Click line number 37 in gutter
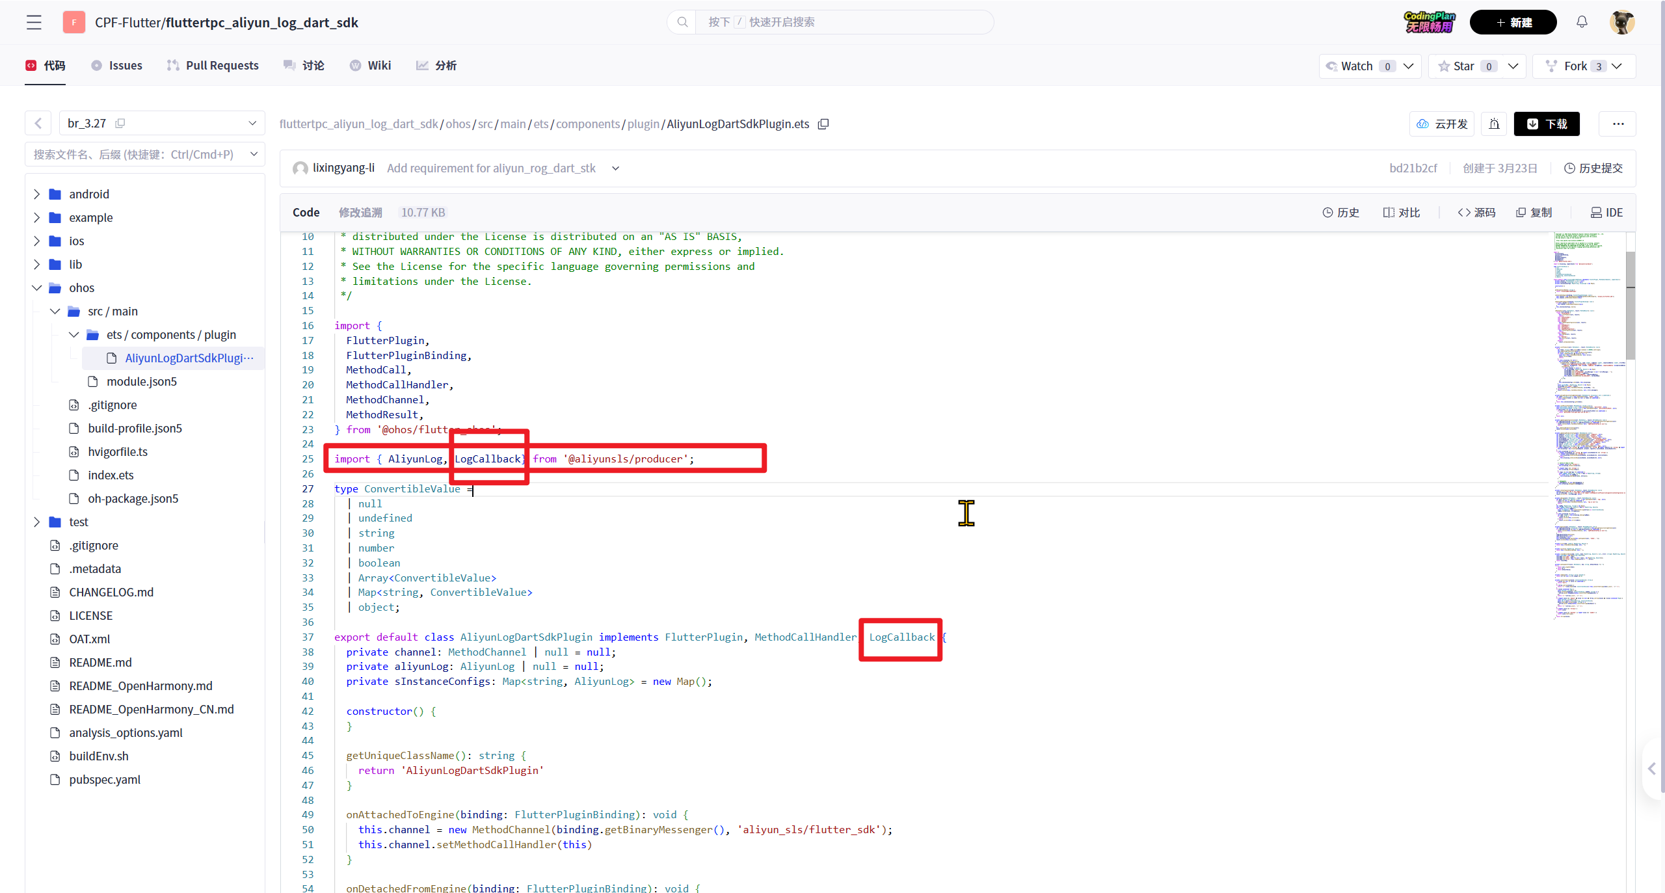Image resolution: width=1665 pixels, height=893 pixels. (308, 637)
